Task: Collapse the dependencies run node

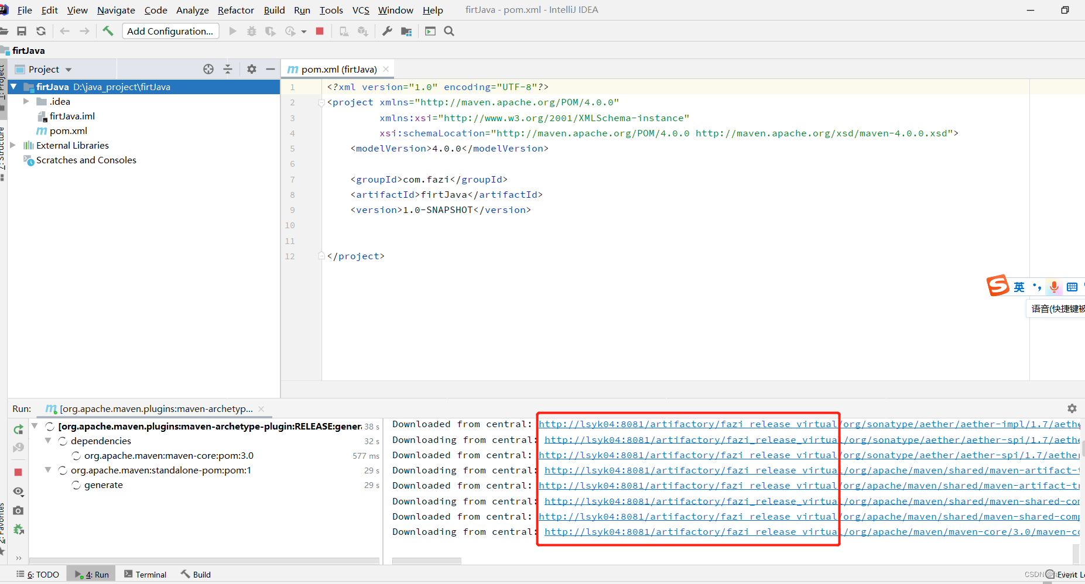Action: [48, 441]
